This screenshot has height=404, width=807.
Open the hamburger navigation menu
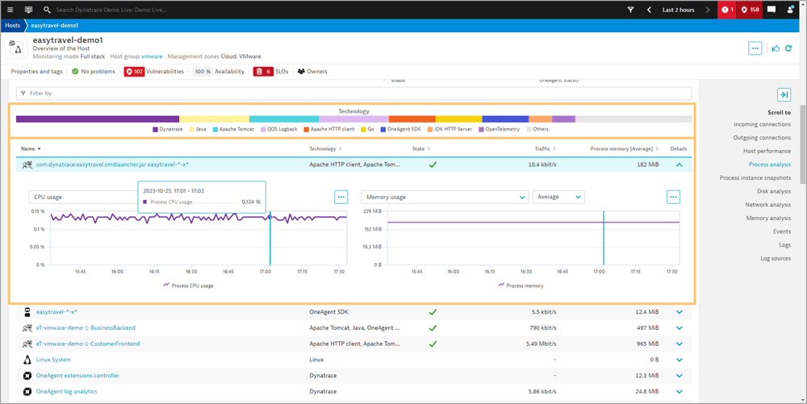10,10
